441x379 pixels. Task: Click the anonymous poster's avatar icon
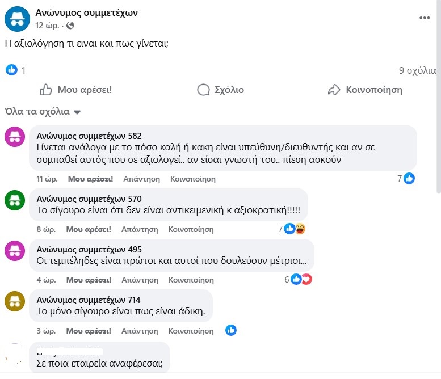[17, 19]
